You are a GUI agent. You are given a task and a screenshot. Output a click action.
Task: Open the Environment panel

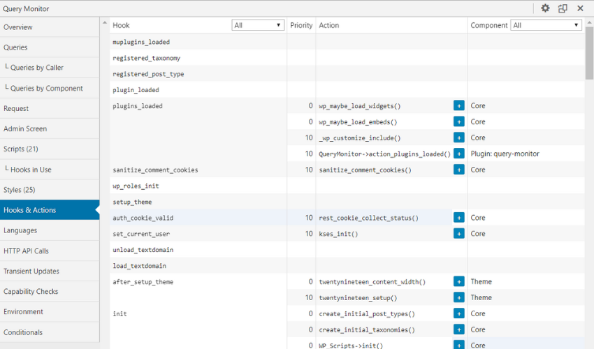[50, 311]
